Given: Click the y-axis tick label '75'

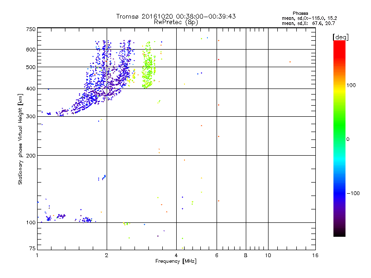Looking at the screenshot, I should tap(32, 248).
